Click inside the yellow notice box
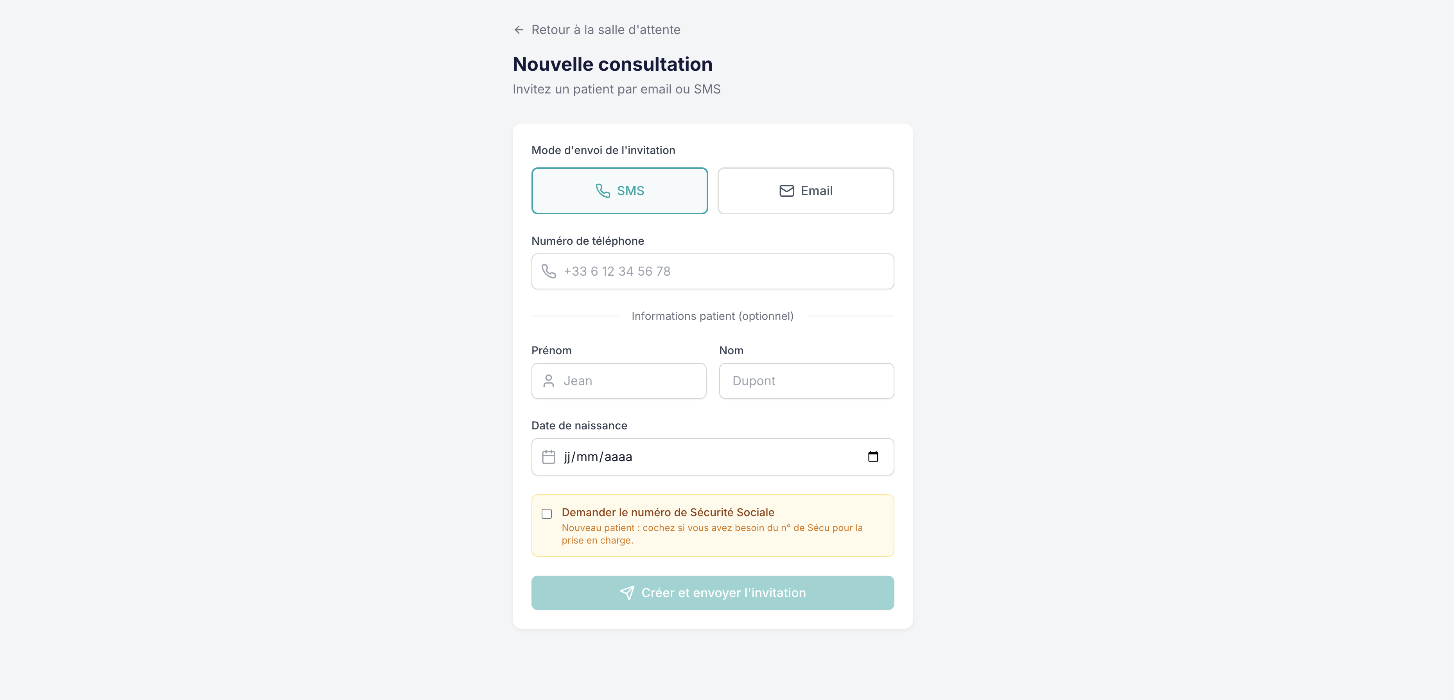The width and height of the screenshot is (1454, 700). click(712, 526)
